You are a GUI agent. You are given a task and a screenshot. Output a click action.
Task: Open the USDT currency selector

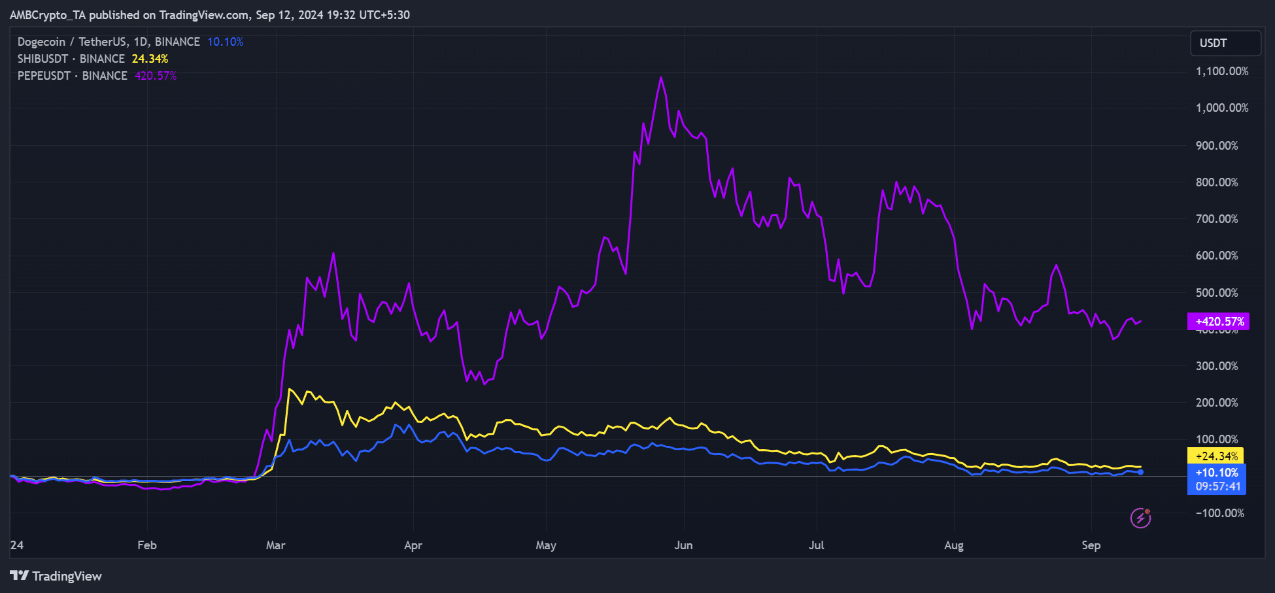(1225, 43)
